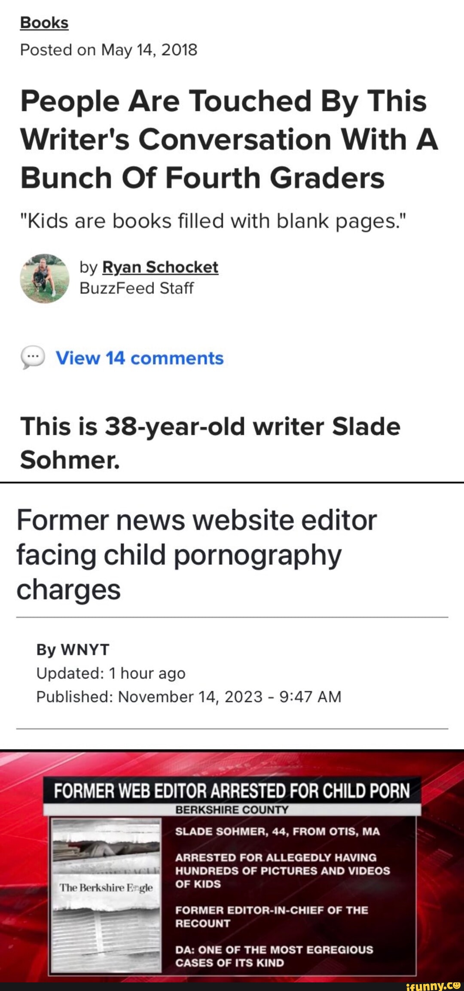Viewport: 464px width, 991px height.
Task: Open the Books category link
Action: tap(44, 23)
